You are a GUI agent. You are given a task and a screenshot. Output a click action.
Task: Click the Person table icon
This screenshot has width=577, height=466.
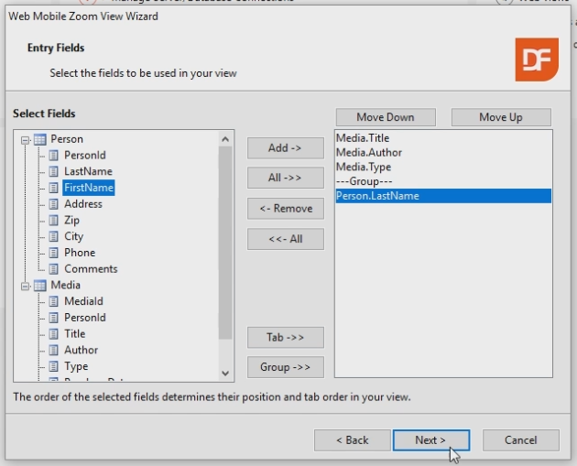[39, 139]
